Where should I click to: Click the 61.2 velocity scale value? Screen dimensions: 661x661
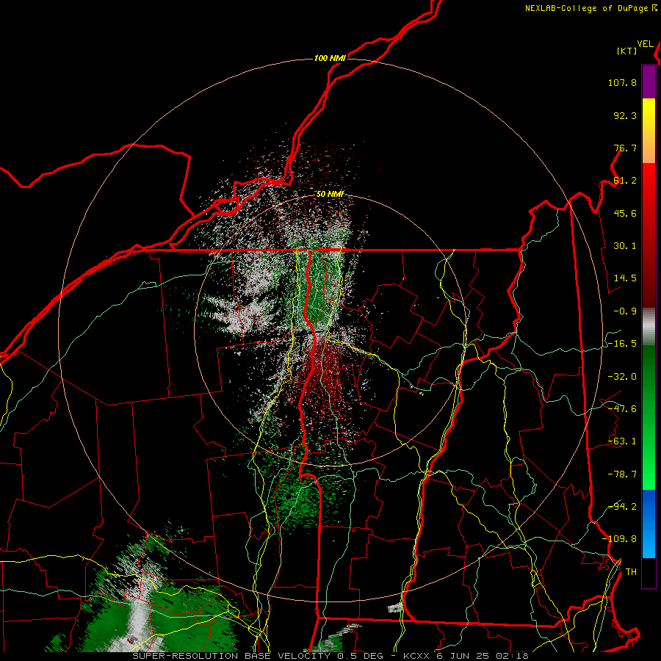point(625,181)
